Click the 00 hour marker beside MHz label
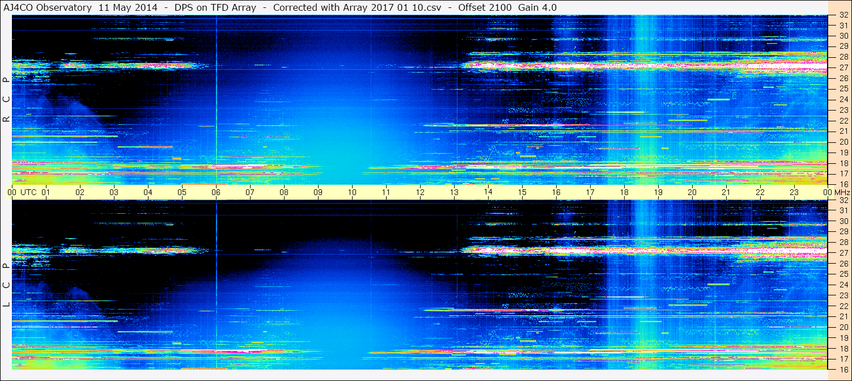The width and height of the screenshot is (852, 381). click(828, 192)
